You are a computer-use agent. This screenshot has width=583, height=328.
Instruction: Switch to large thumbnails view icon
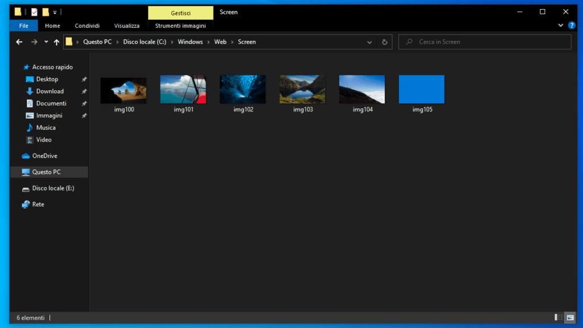point(570,317)
